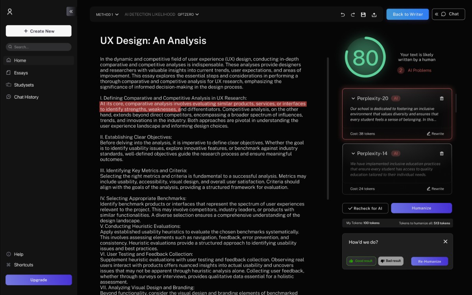Click 'Cost: 24 tokens' label
Image resolution: width=472 pixels, height=295 pixels.
[363, 189]
